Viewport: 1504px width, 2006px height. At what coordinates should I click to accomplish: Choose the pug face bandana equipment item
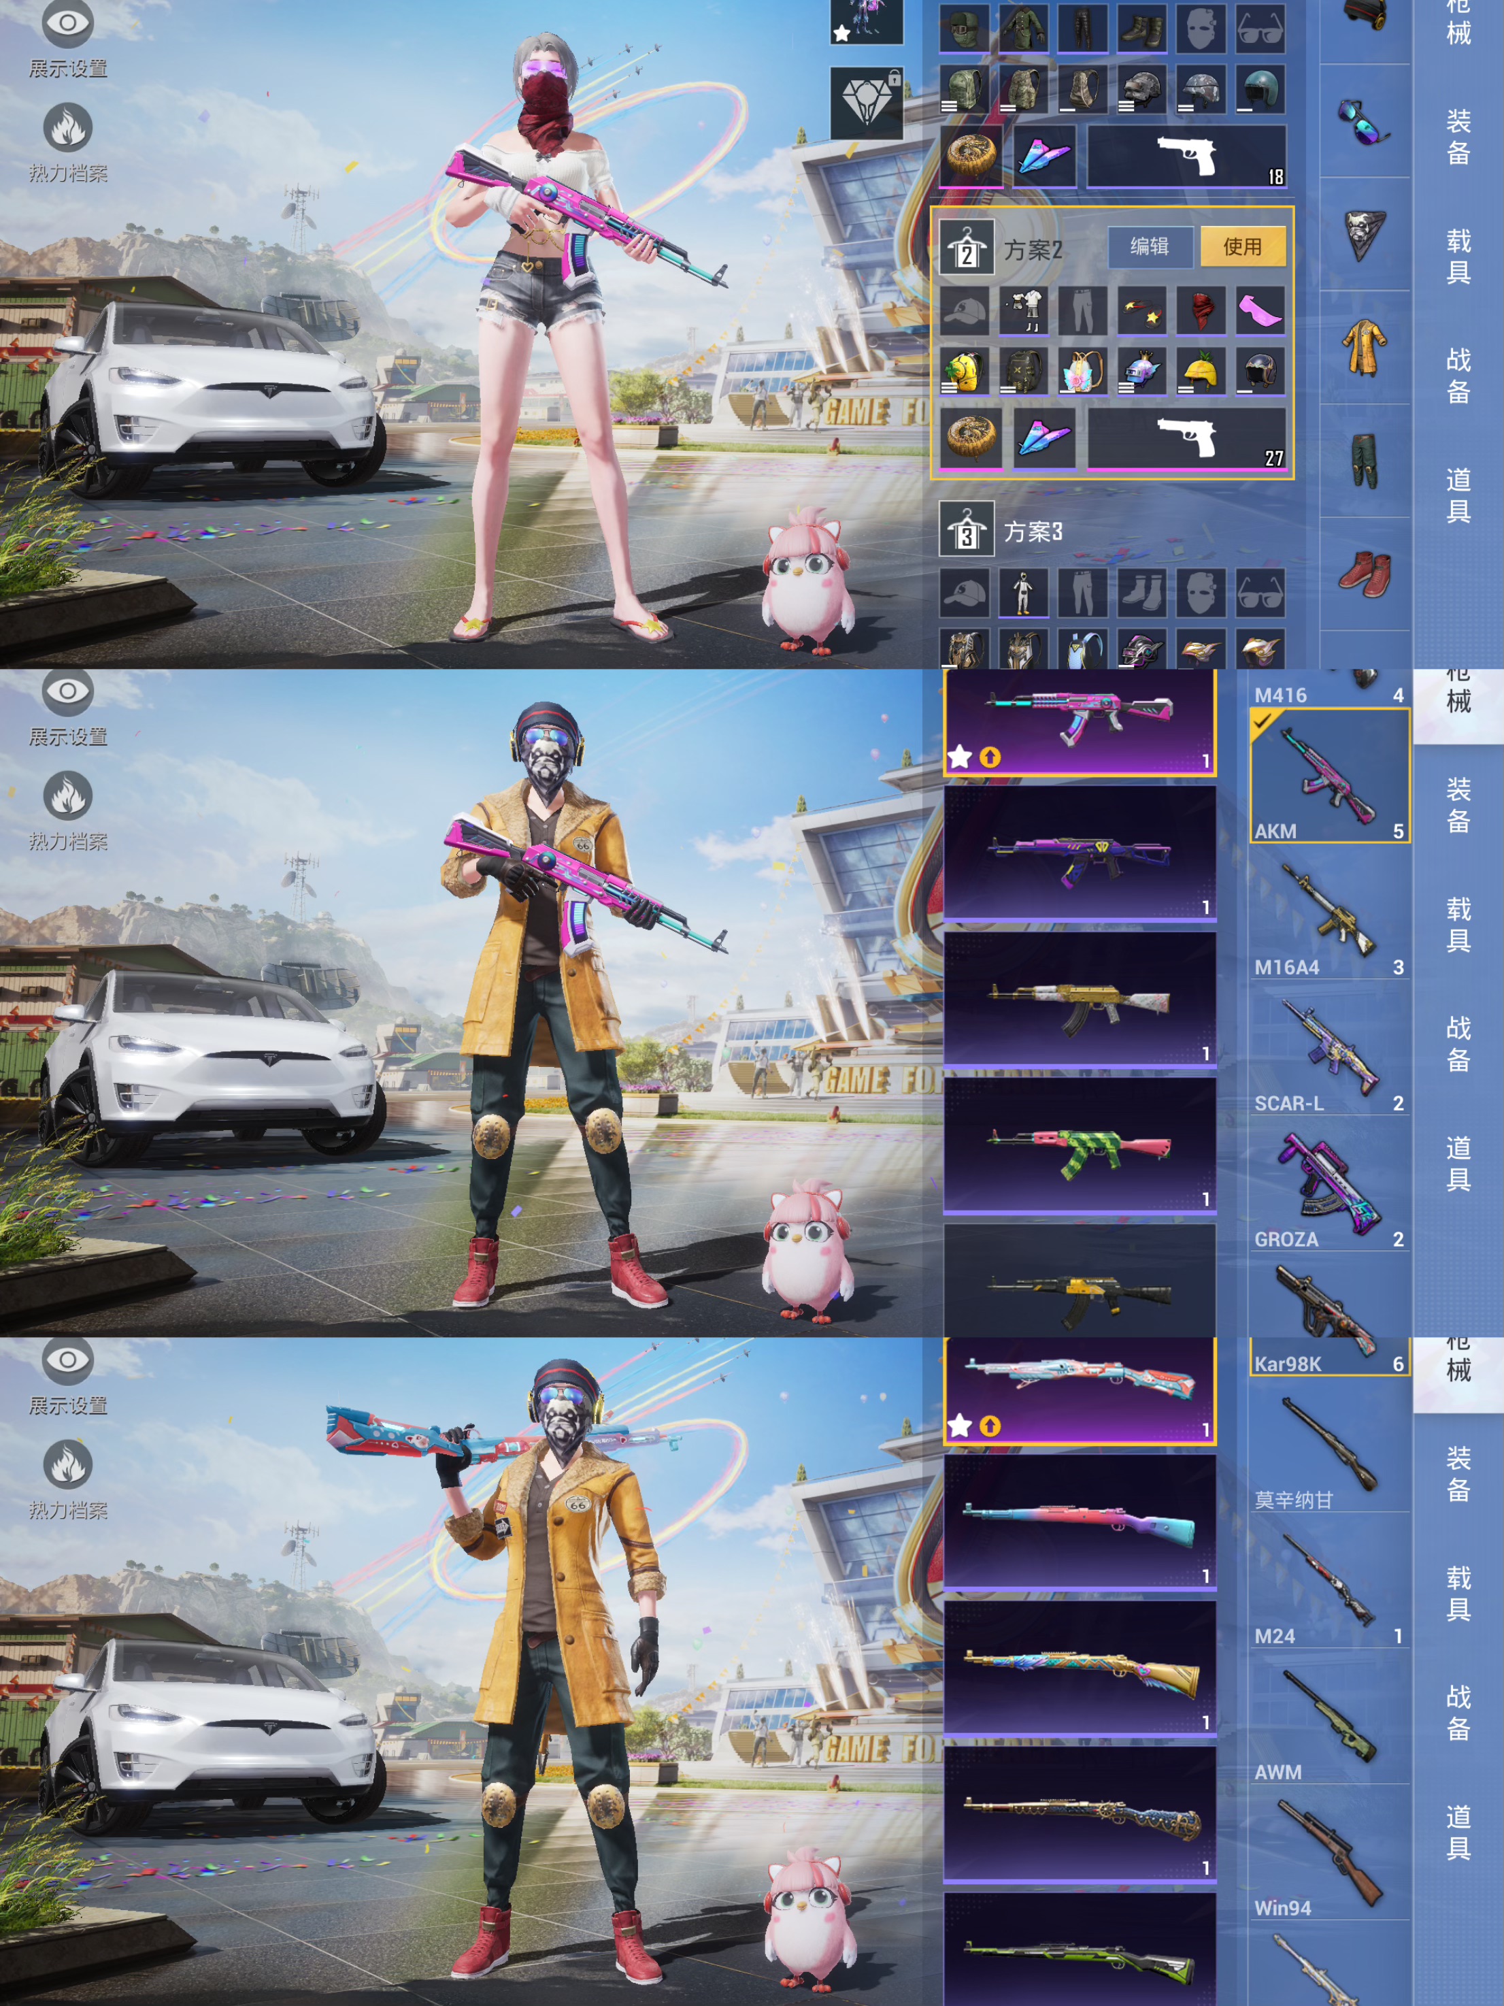click(1365, 234)
